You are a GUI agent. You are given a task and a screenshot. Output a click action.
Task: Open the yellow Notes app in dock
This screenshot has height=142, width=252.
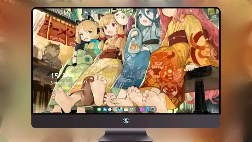126,110
